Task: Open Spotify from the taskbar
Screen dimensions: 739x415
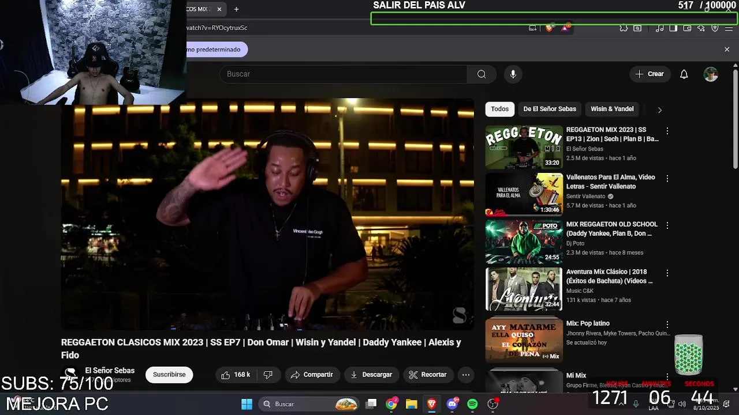Action: (x=472, y=404)
